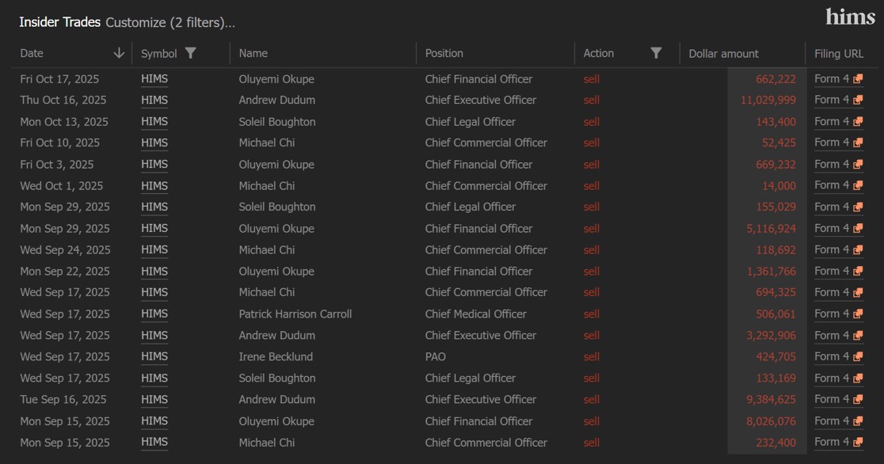This screenshot has height=464, width=884.
Task: Click external link icon for Oct 16 Dudum filing
Action: coord(858,101)
